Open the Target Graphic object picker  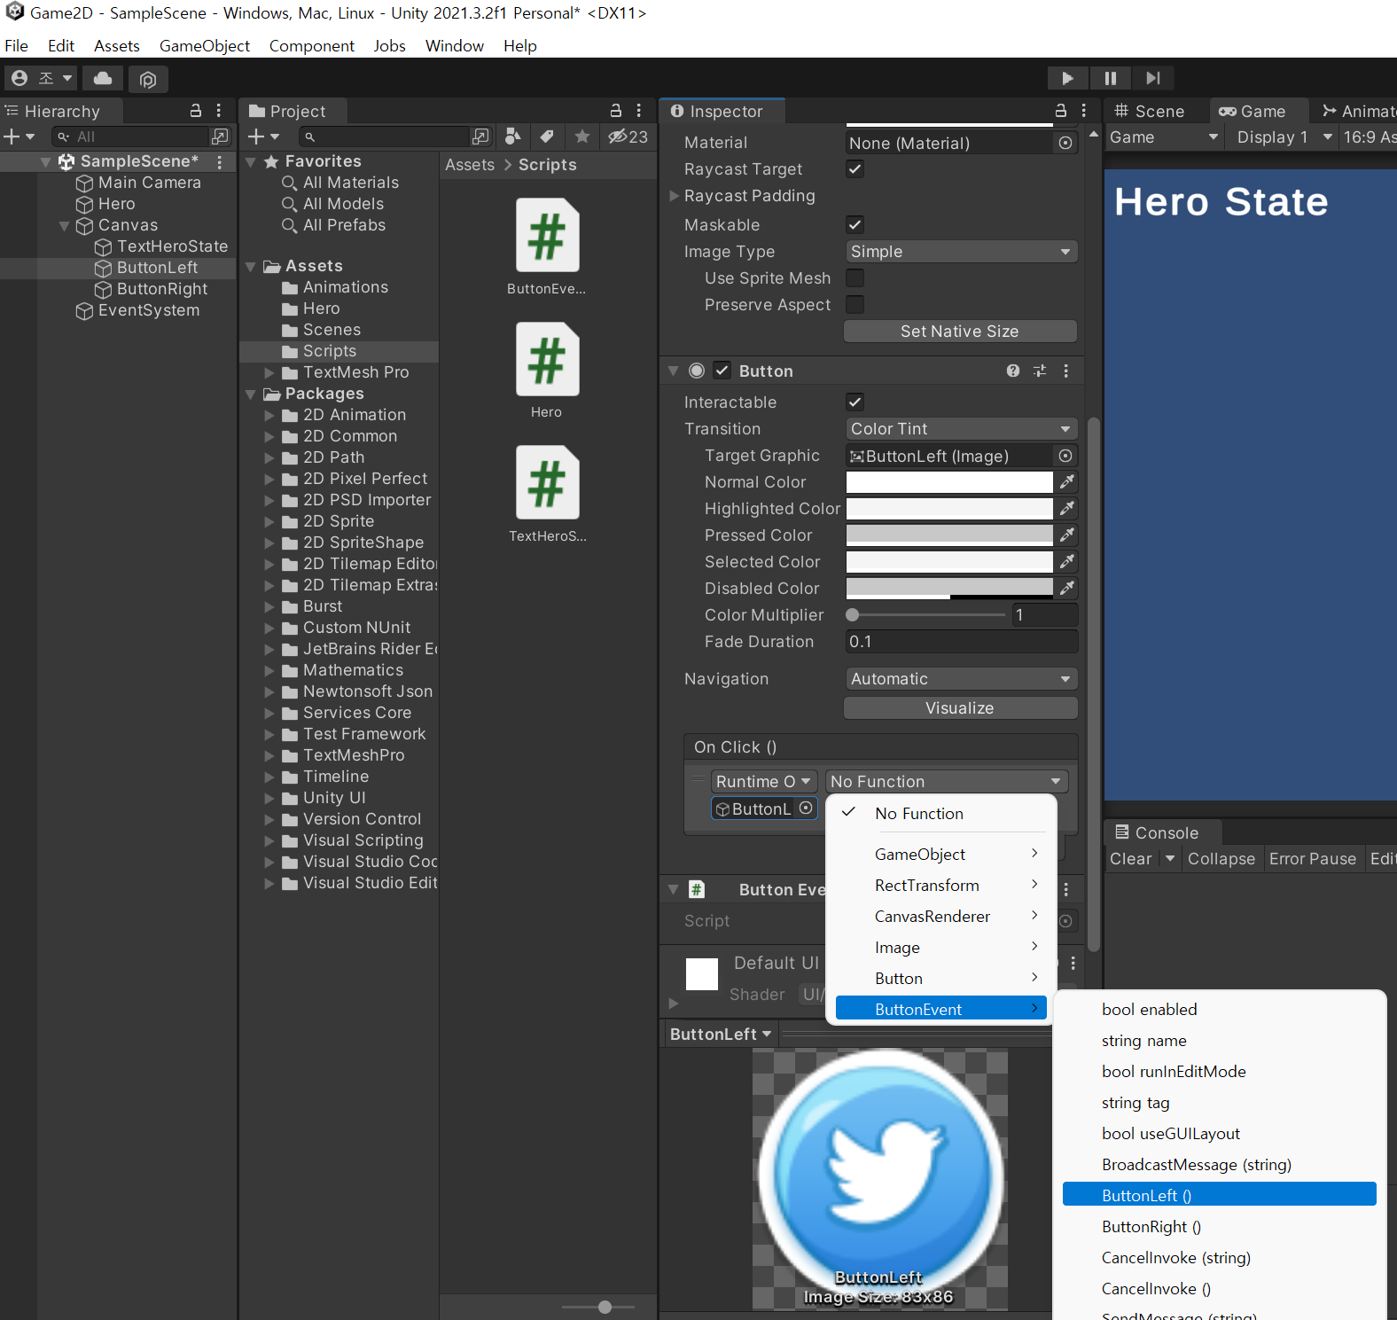(x=1065, y=456)
